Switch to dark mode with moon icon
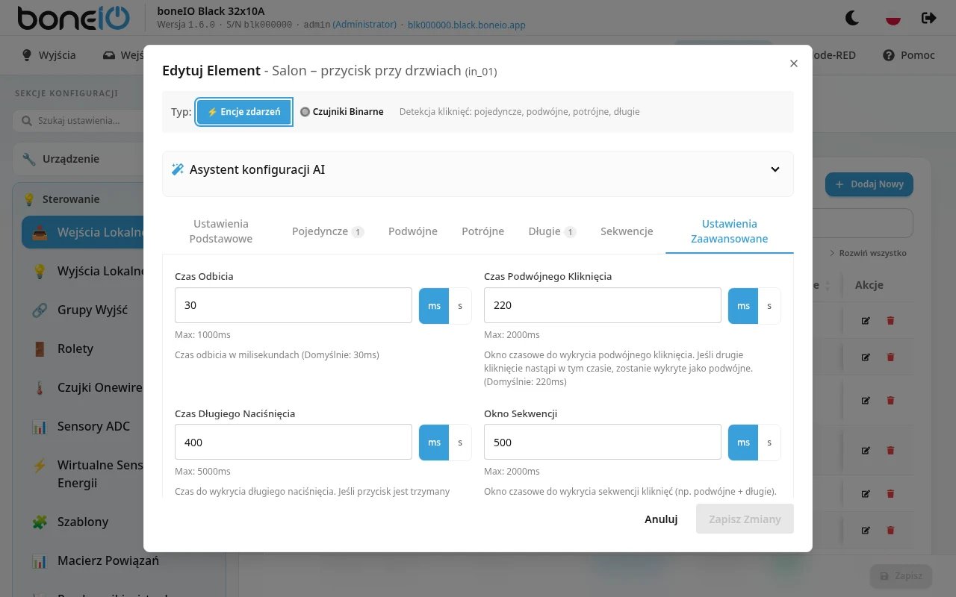 [852, 17]
